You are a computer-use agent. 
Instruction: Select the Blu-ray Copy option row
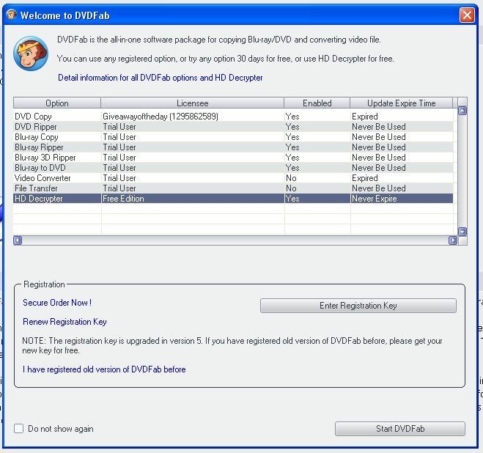click(x=233, y=137)
